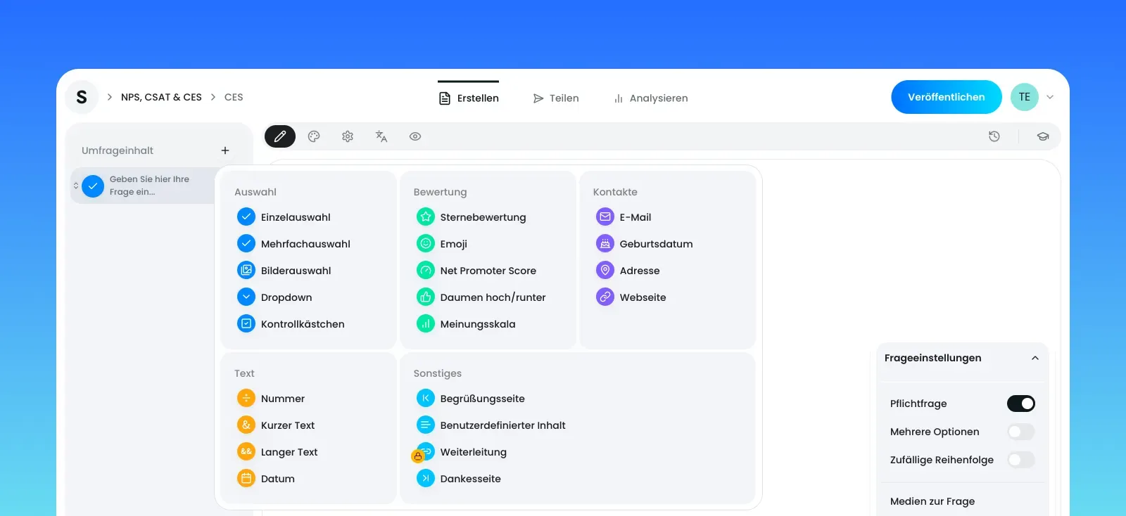Click the Auswahl category heading
The width and height of the screenshot is (1126, 516).
click(x=255, y=192)
